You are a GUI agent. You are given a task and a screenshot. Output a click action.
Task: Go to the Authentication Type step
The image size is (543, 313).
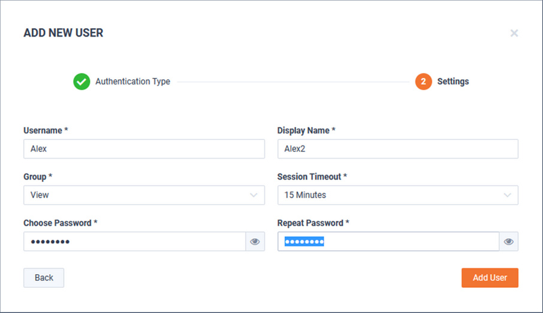point(132,81)
